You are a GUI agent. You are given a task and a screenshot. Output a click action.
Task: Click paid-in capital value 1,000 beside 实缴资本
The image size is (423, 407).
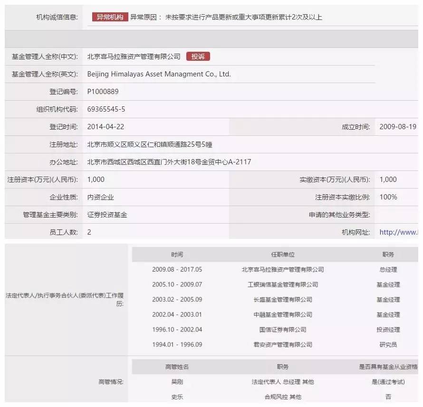point(388,180)
